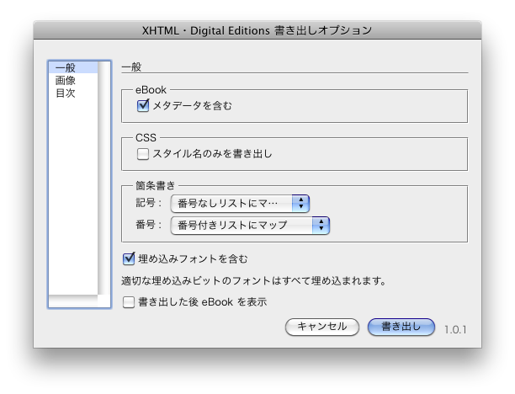The image size is (515, 394).
Task: Select 一般 in the category list
Action: point(73,67)
